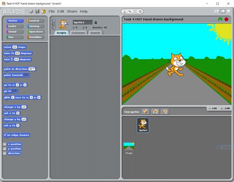This screenshot has width=234, height=182.
Task: Click the if on edge, bounce block
Action: [16, 135]
